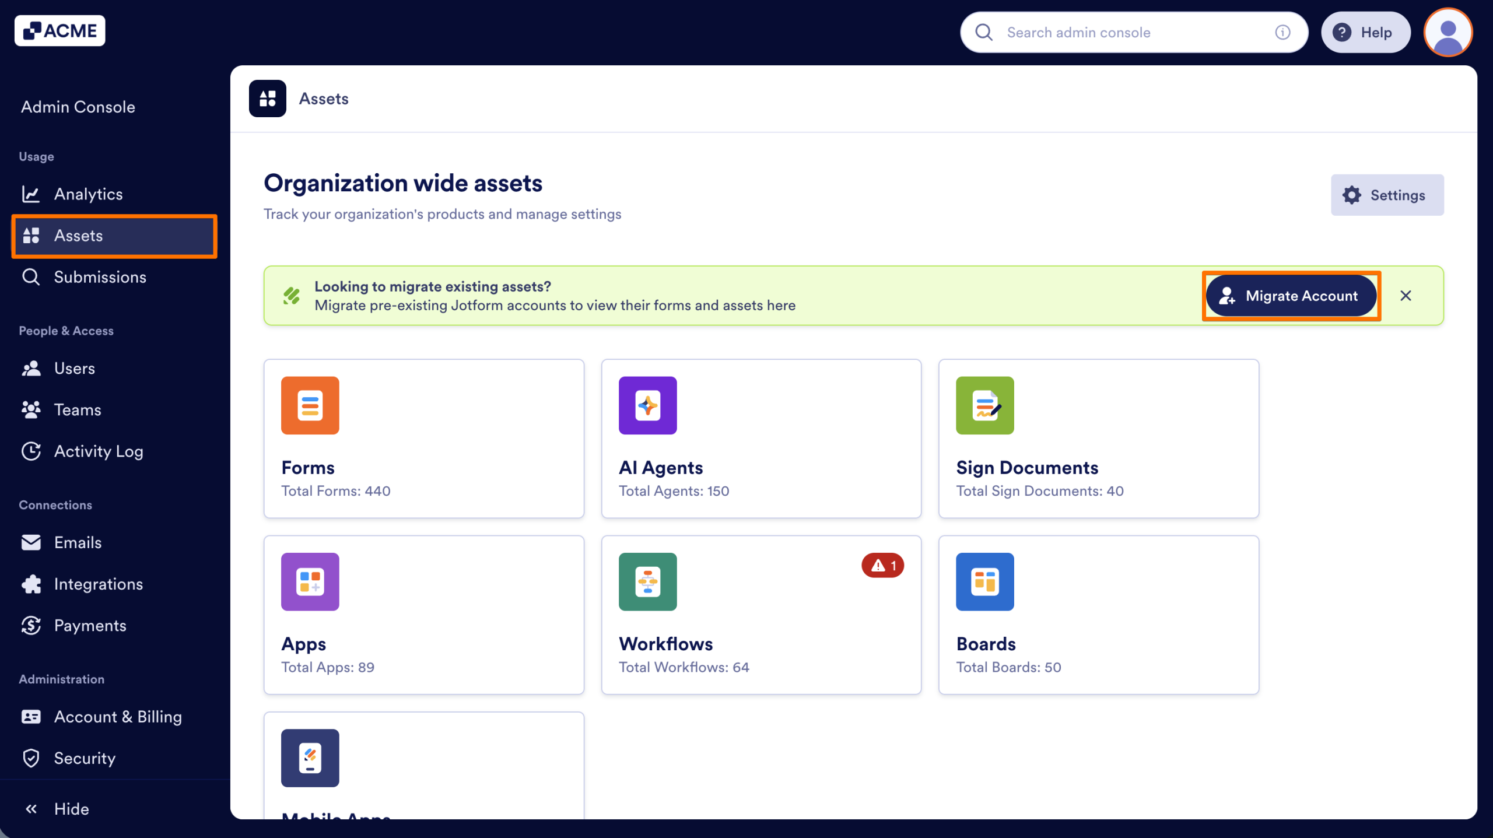Open the Sign Documents green icon
1493x838 pixels.
[x=985, y=405]
